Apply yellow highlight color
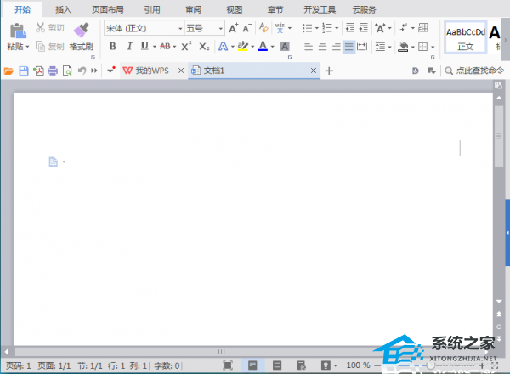510x374 pixels. [x=242, y=47]
